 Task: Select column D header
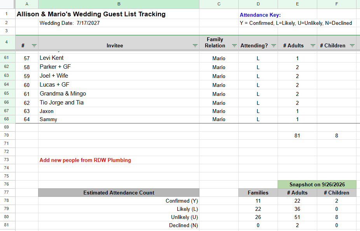click(258, 4)
